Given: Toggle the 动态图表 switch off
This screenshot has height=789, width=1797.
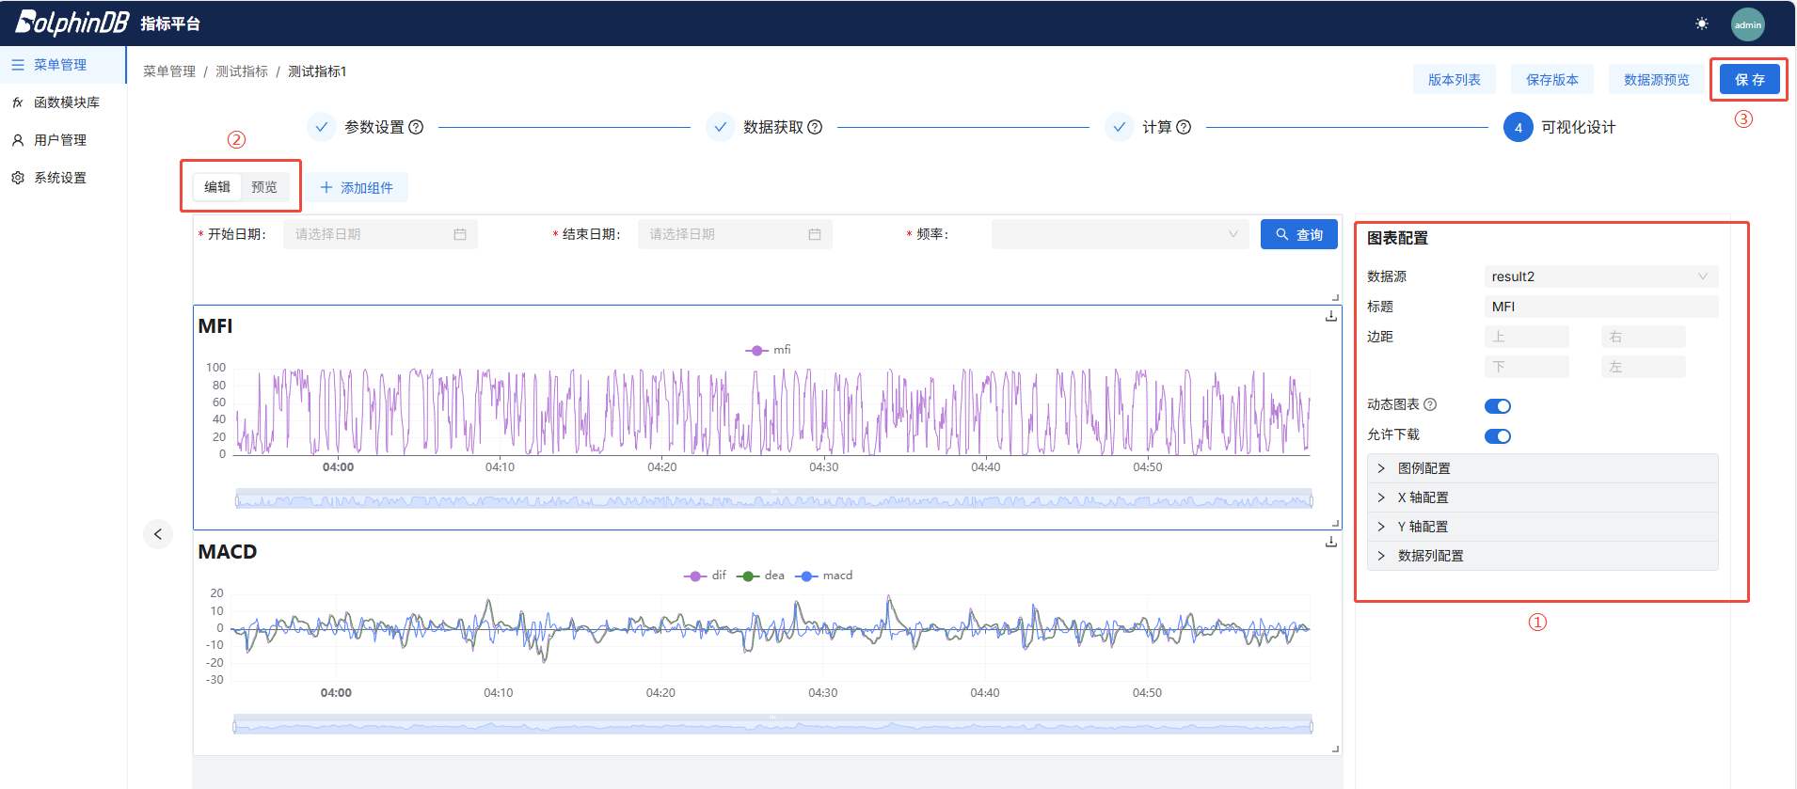Looking at the screenshot, I should point(1497,406).
